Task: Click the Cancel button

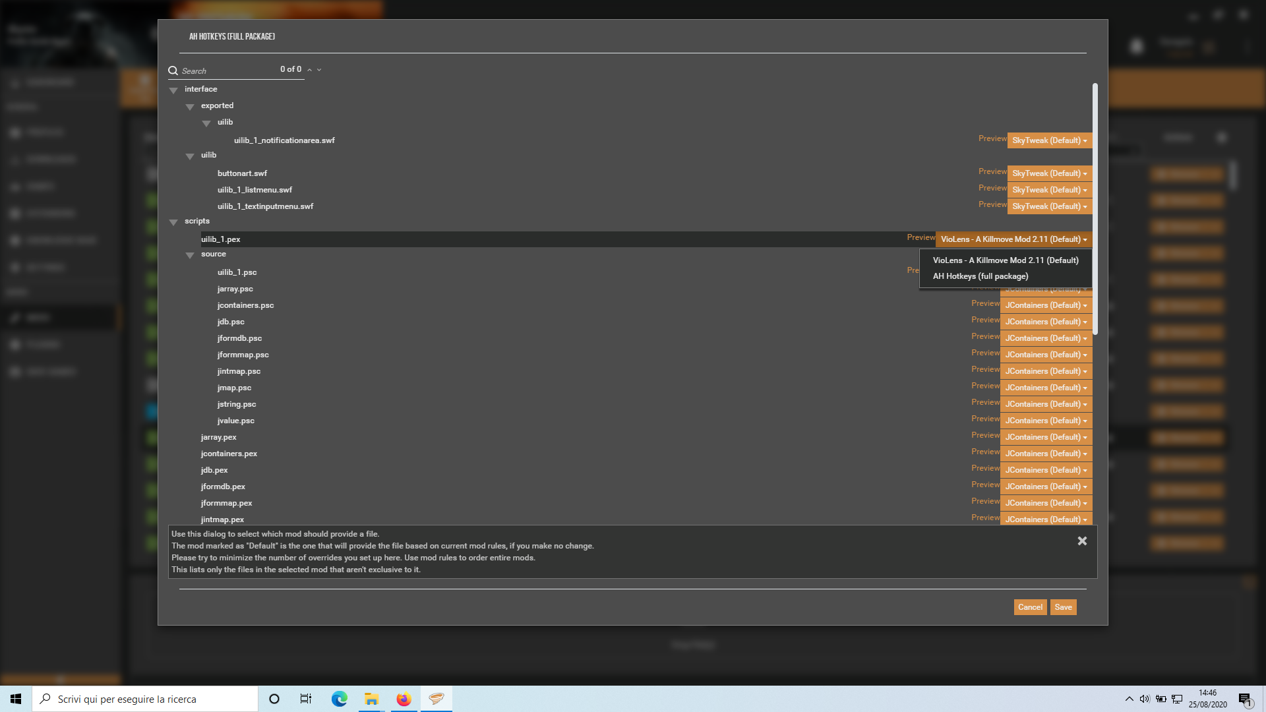Action: tap(1030, 607)
